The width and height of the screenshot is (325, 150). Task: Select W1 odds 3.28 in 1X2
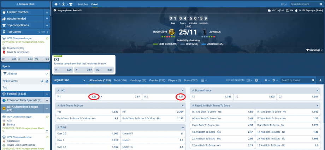(93, 96)
